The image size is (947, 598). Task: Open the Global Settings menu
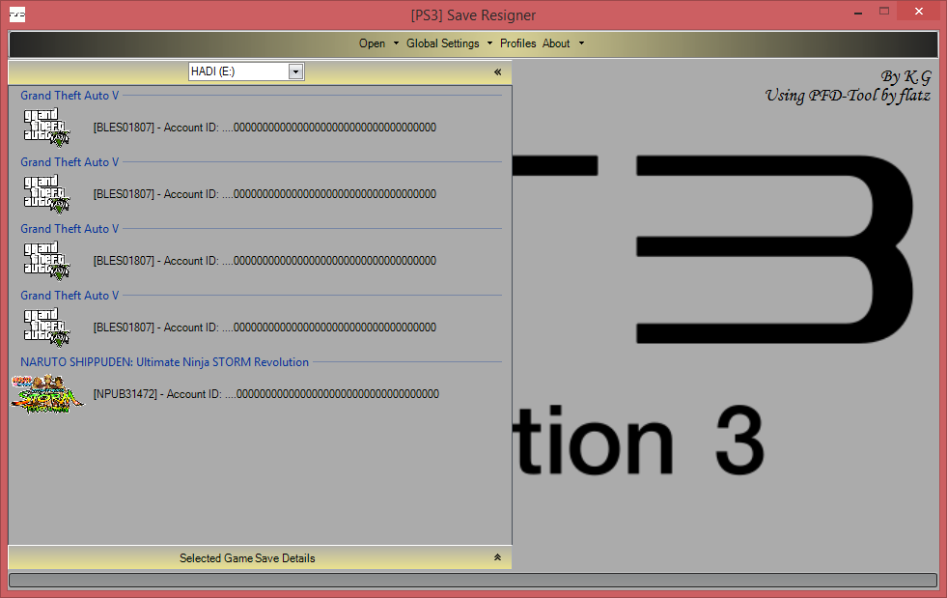(443, 43)
